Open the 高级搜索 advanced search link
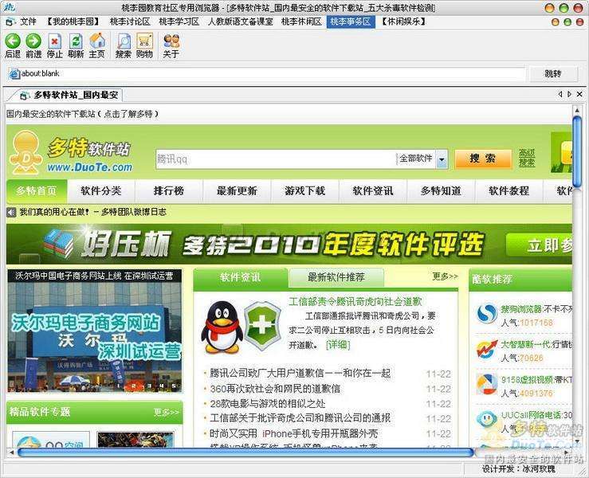 coord(527,158)
